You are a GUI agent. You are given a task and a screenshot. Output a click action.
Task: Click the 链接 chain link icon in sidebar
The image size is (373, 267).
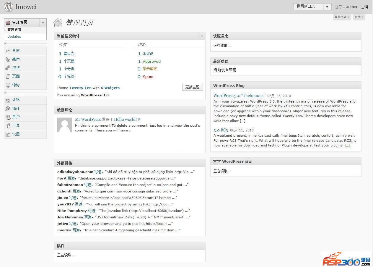8,68
